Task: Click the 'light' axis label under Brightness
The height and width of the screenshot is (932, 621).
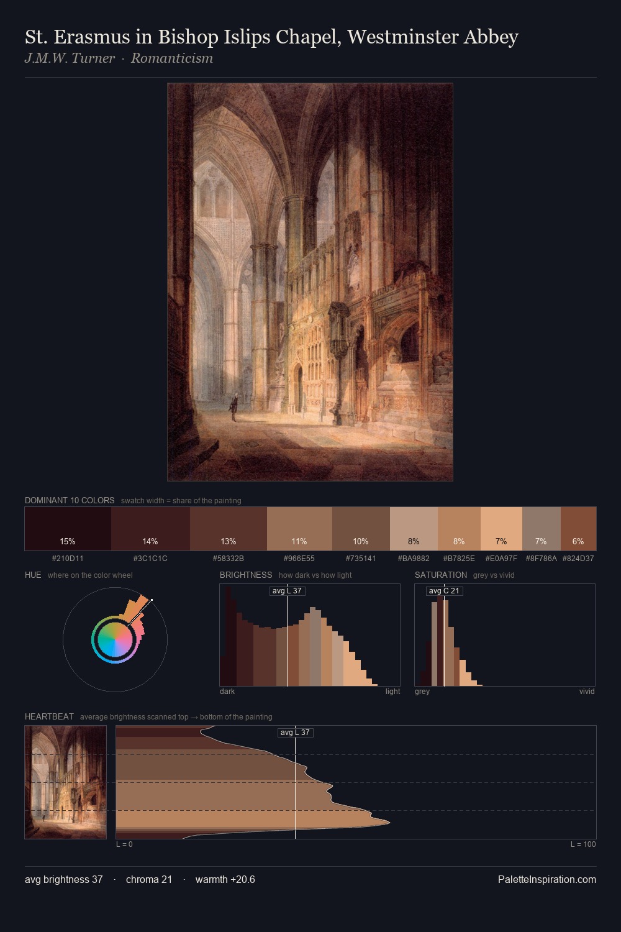Action: tap(392, 692)
